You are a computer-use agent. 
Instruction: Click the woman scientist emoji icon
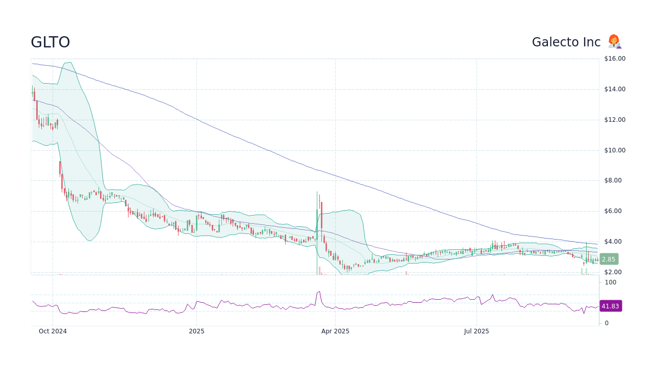click(614, 42)
